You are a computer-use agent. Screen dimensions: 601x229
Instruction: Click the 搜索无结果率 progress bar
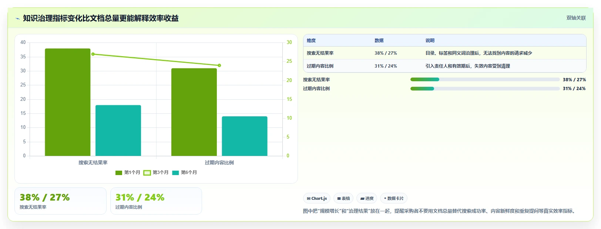click(485, 79)
